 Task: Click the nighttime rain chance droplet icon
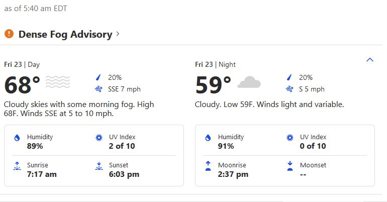(289, 77)
